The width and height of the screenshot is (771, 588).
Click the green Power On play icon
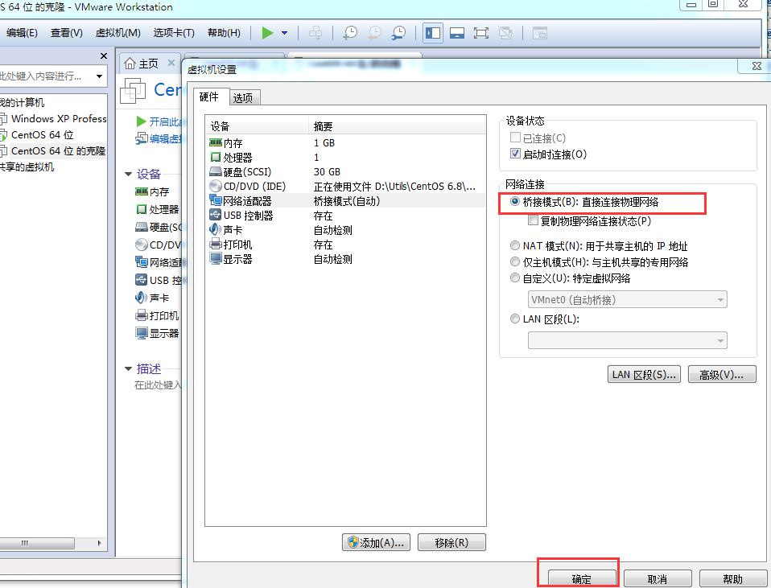tap(267, 33)
